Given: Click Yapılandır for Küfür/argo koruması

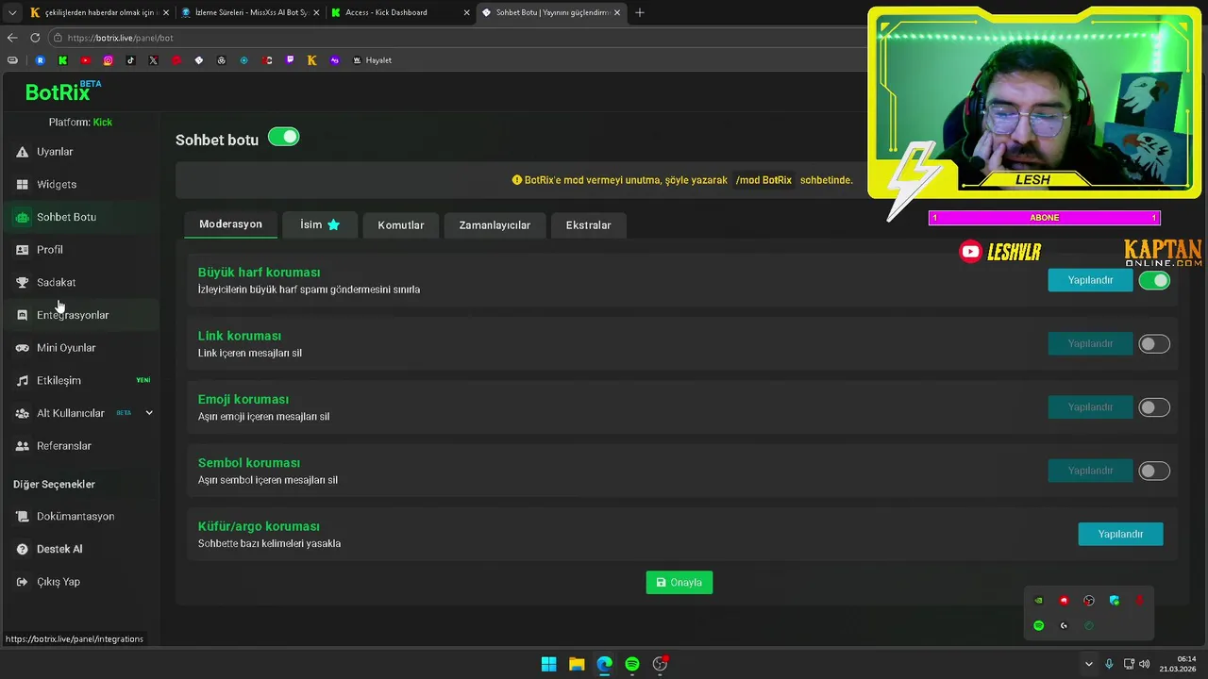Looking at the screenshot, I should point(1120,534).
